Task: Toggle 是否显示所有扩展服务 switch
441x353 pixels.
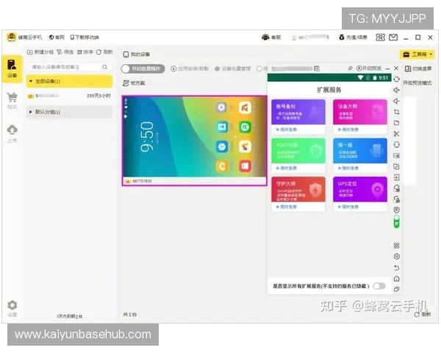Action: pos(379,286)
